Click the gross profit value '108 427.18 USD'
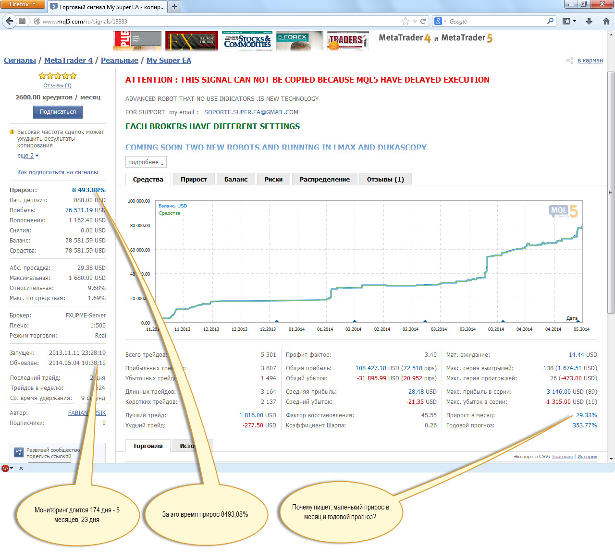Viewport: 615px width, 558px height. (377, 368)
